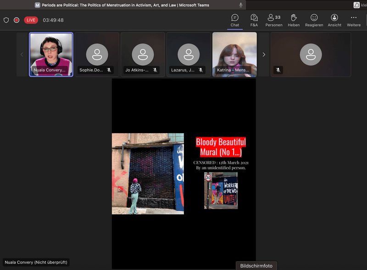367x270 pixels.
Task: Toggle muted mic on Jo Atkins tile
Action: pos(155,70)
